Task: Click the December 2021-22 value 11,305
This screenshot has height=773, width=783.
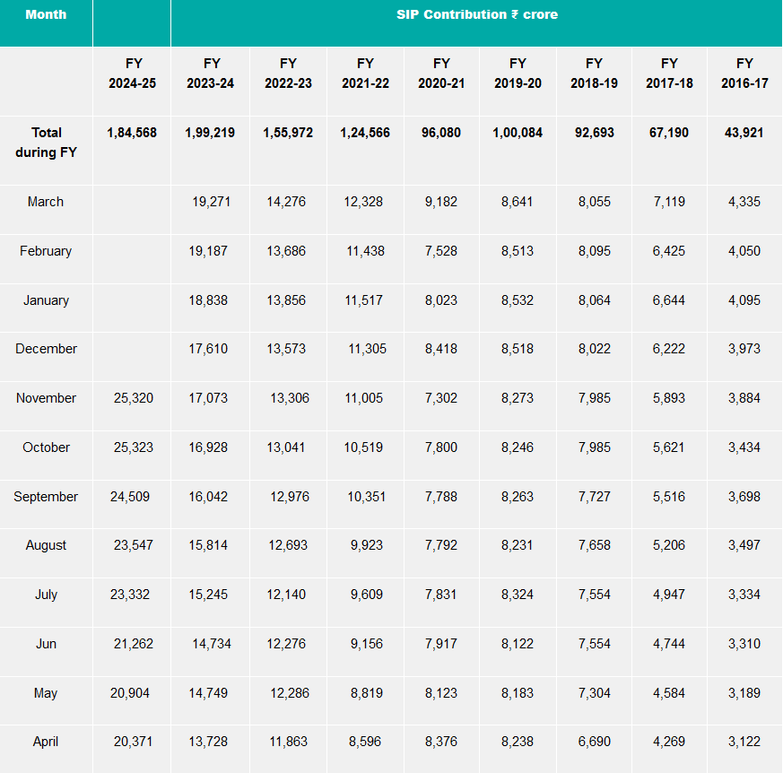Action: coord(367,349)
